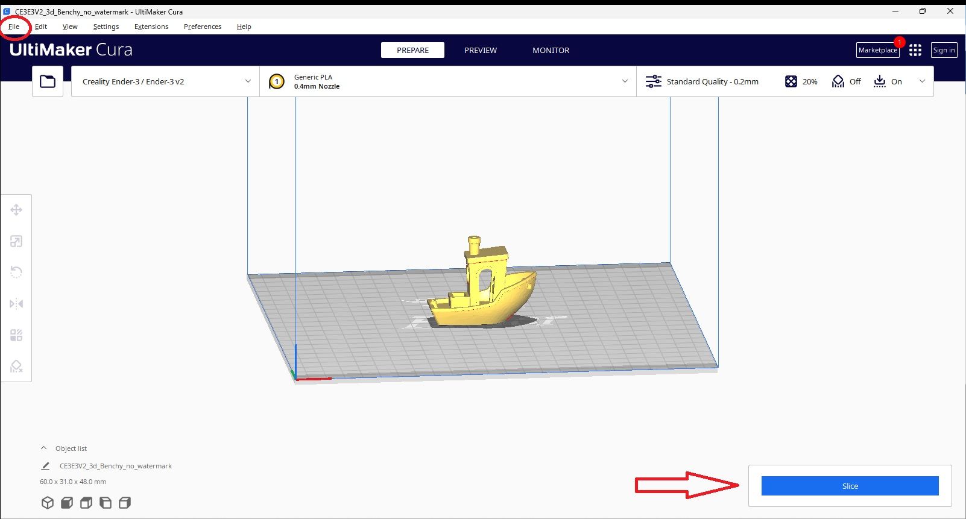Open the Marketplace
The image size is (966, 519).
click(x=877, y=50)
